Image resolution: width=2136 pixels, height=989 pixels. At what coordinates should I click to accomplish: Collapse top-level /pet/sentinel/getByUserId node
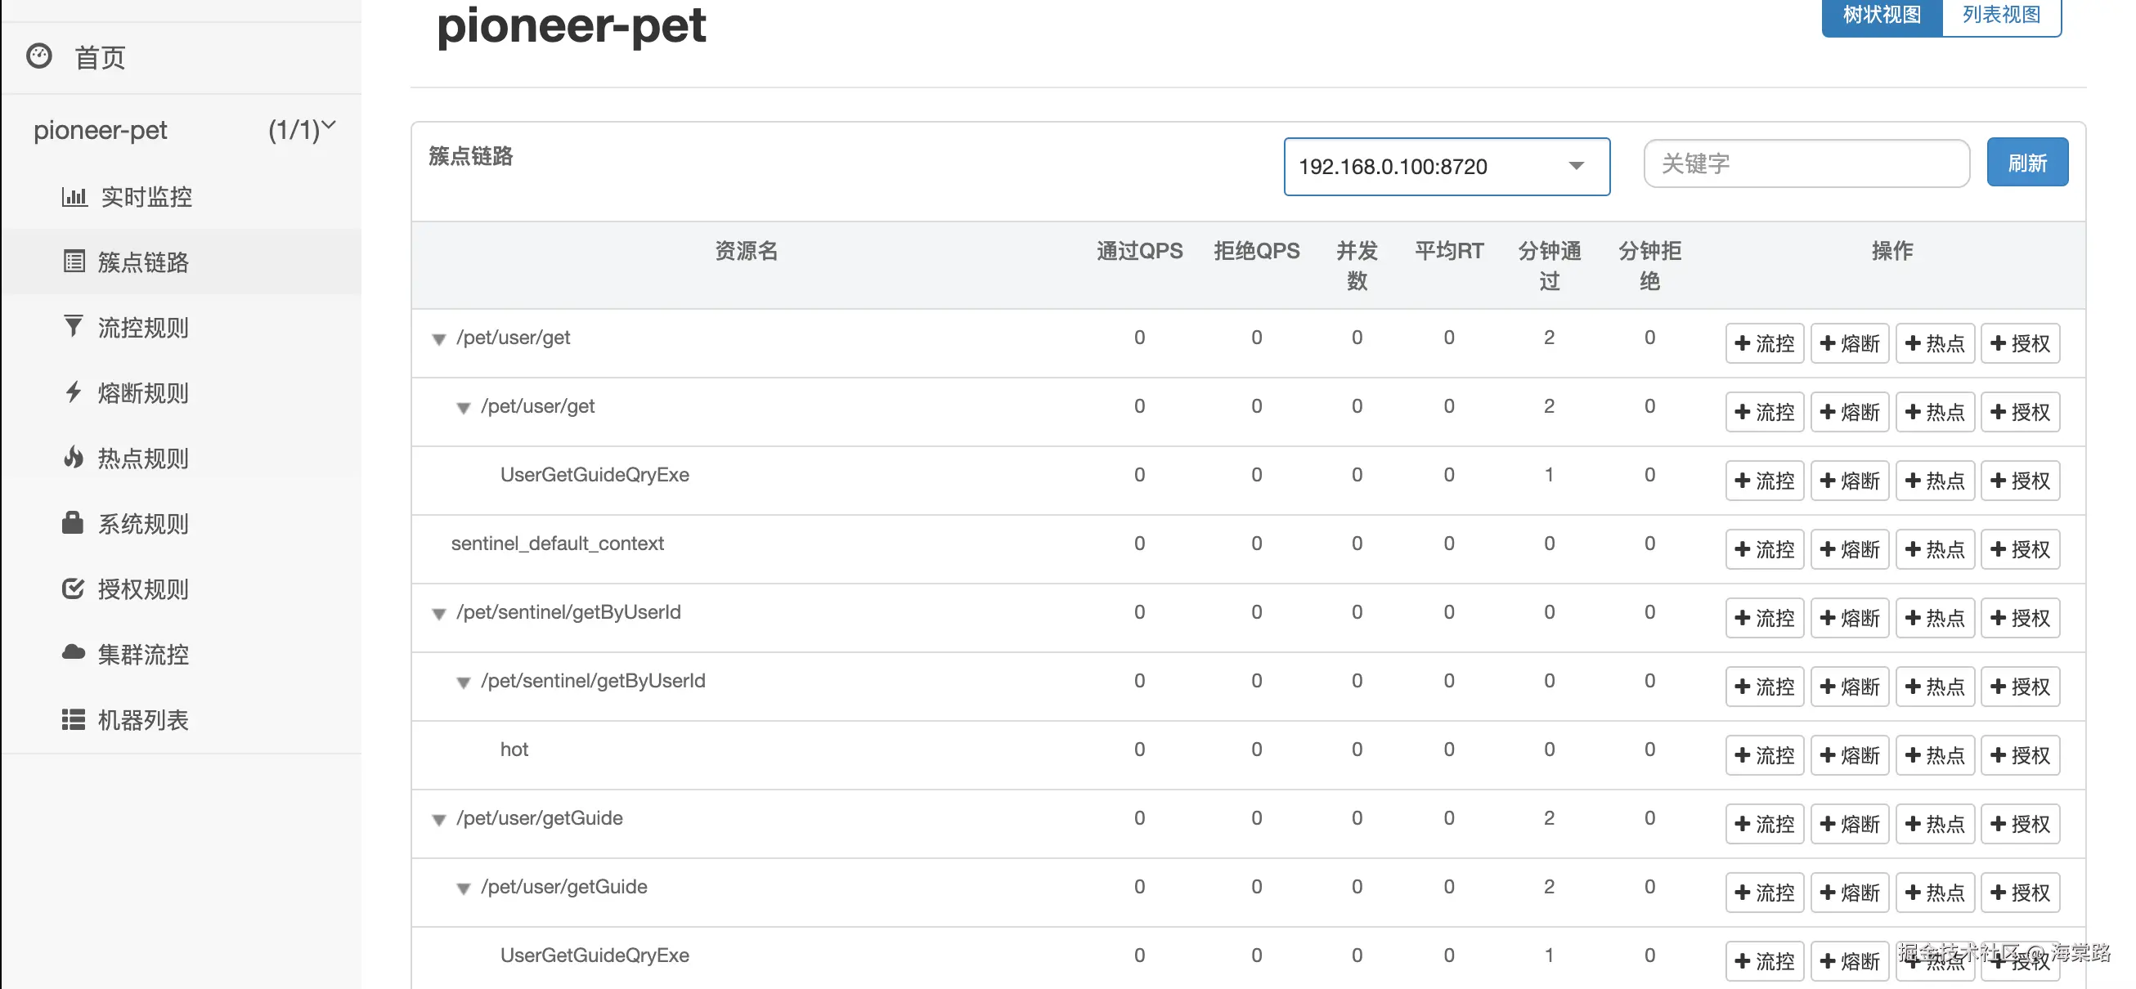pos(438,614)
